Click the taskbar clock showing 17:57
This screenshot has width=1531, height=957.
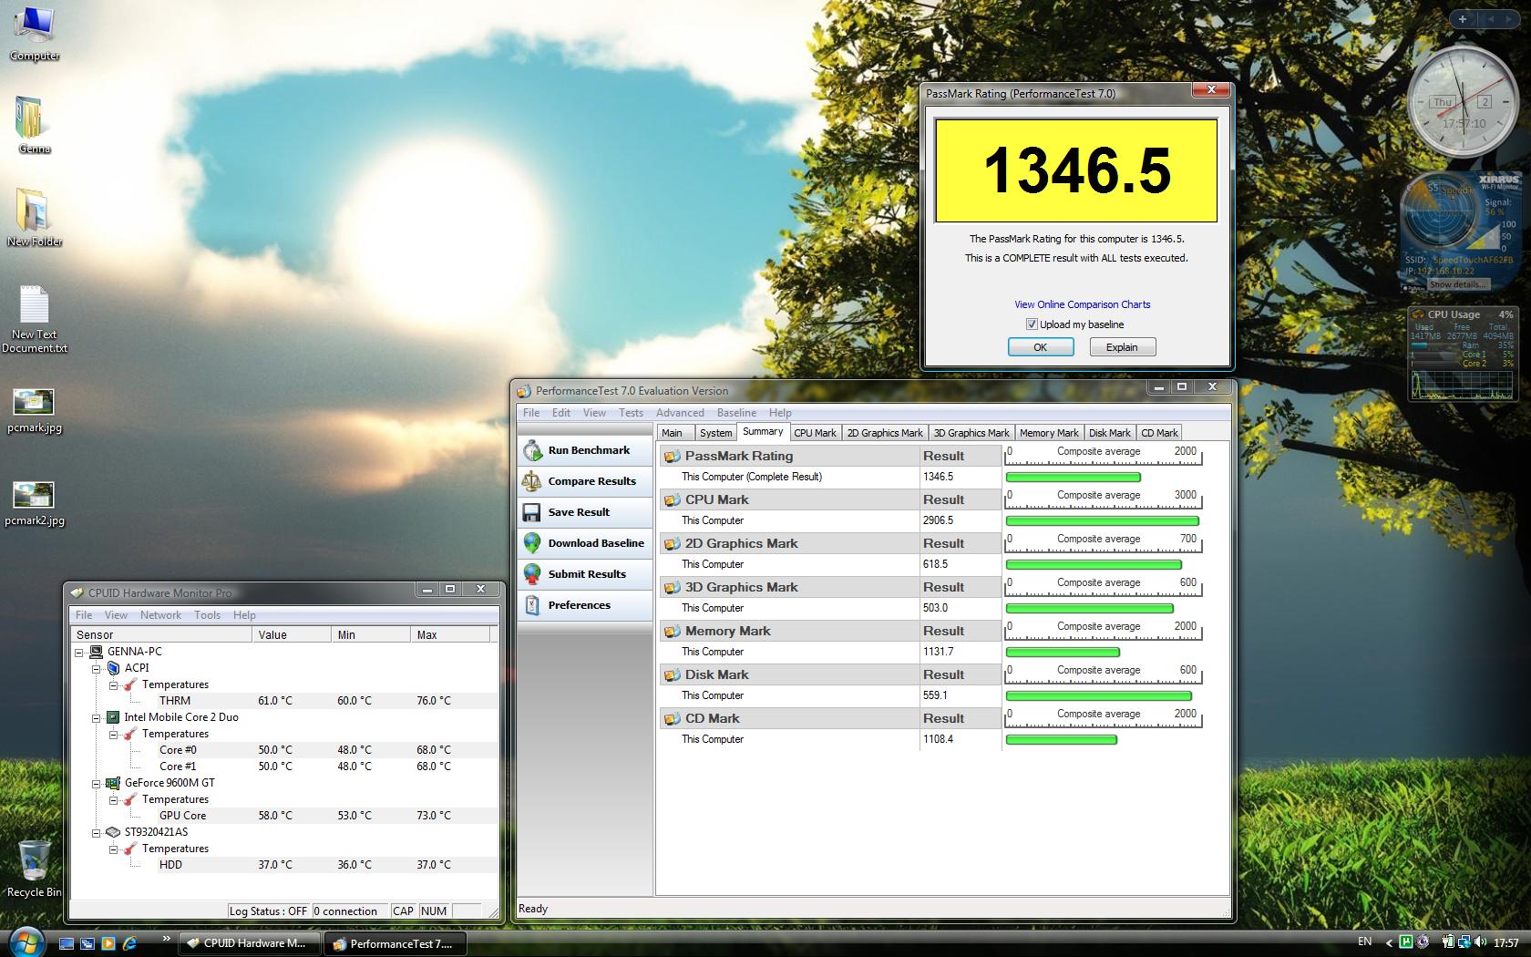1505,943
